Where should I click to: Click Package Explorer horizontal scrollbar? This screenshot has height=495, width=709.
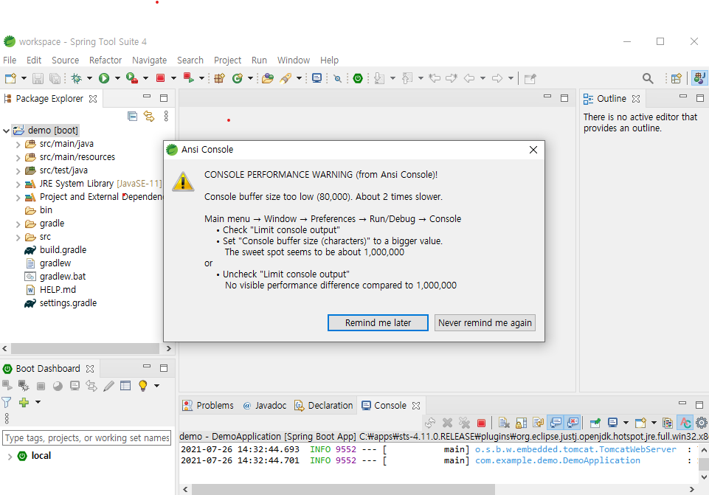coord(85,348)
